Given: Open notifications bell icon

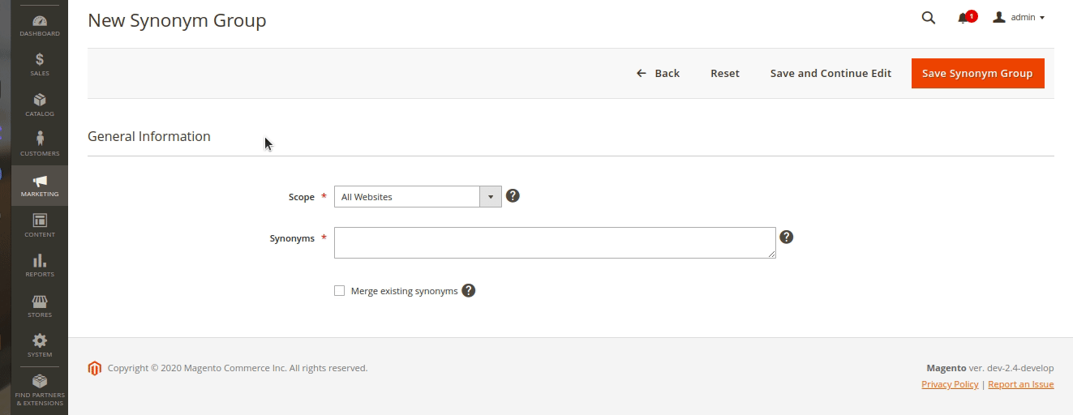Looking at the screenshot, I should tap(964, 18).
